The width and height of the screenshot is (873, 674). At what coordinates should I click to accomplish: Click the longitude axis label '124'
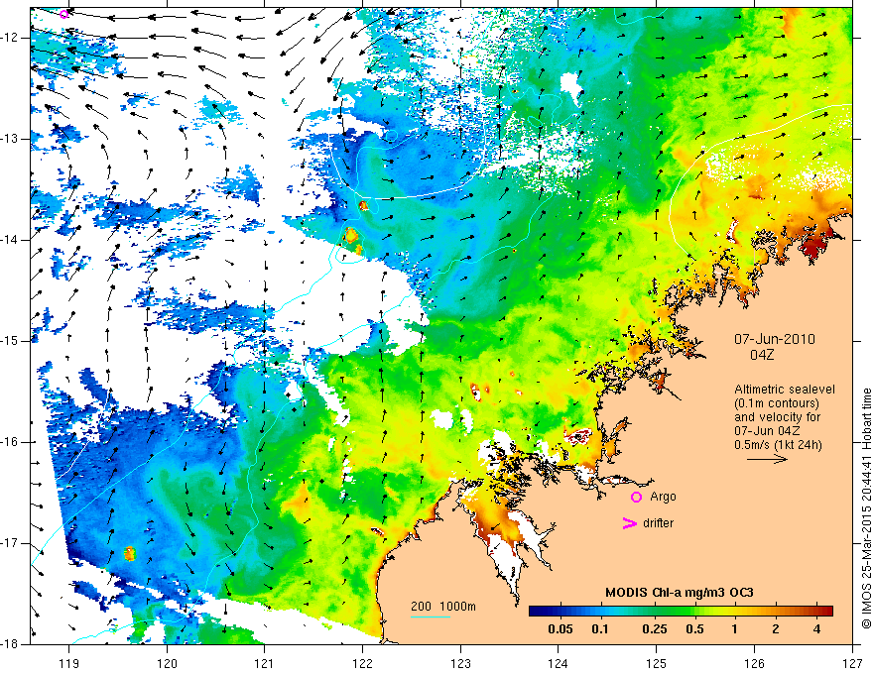[x=559, y=663]
